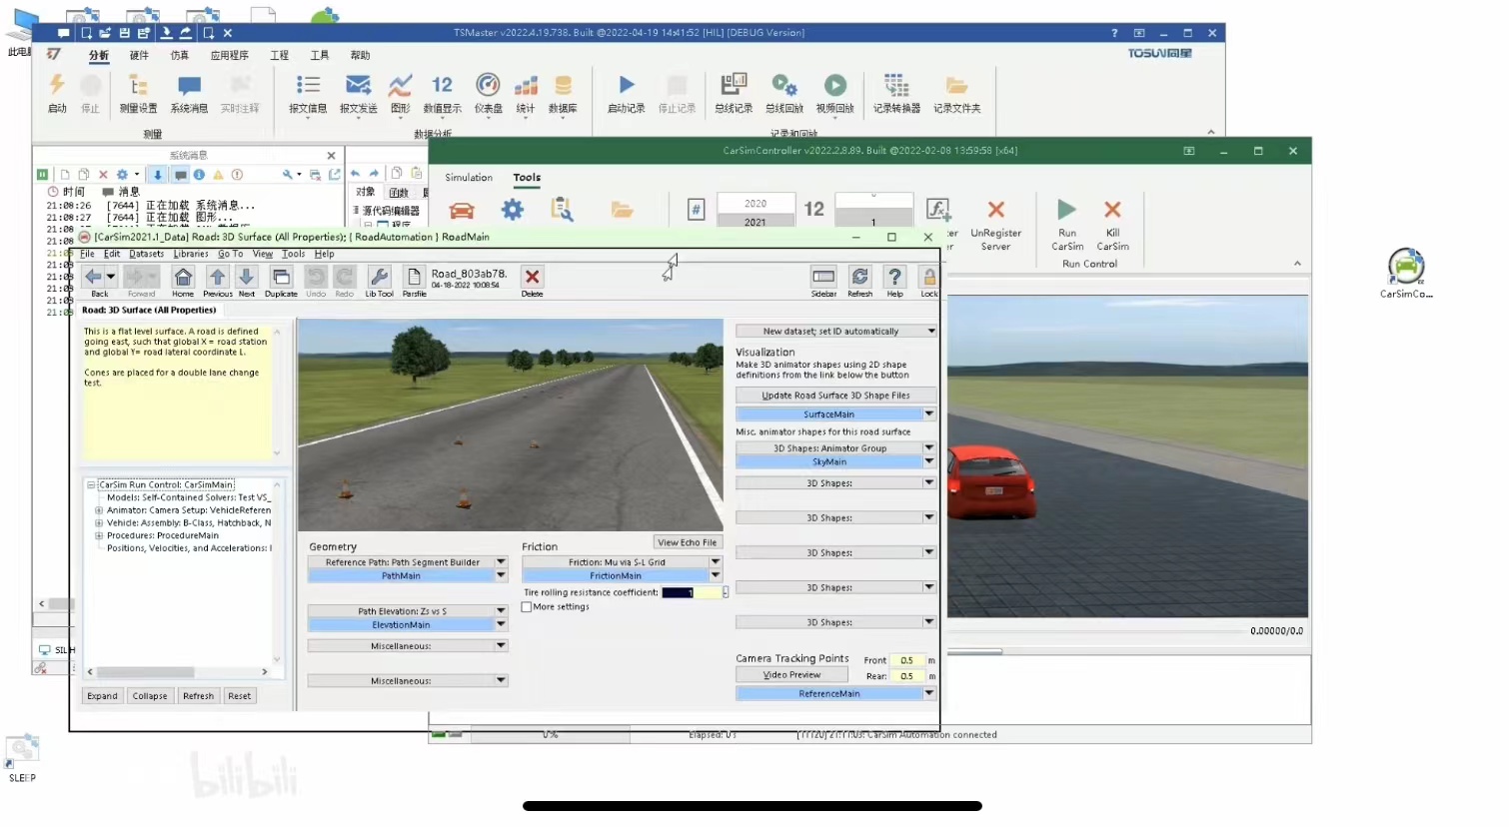
Task: Open the FrictionMain dropdown arrow
Action: point(716,576)
